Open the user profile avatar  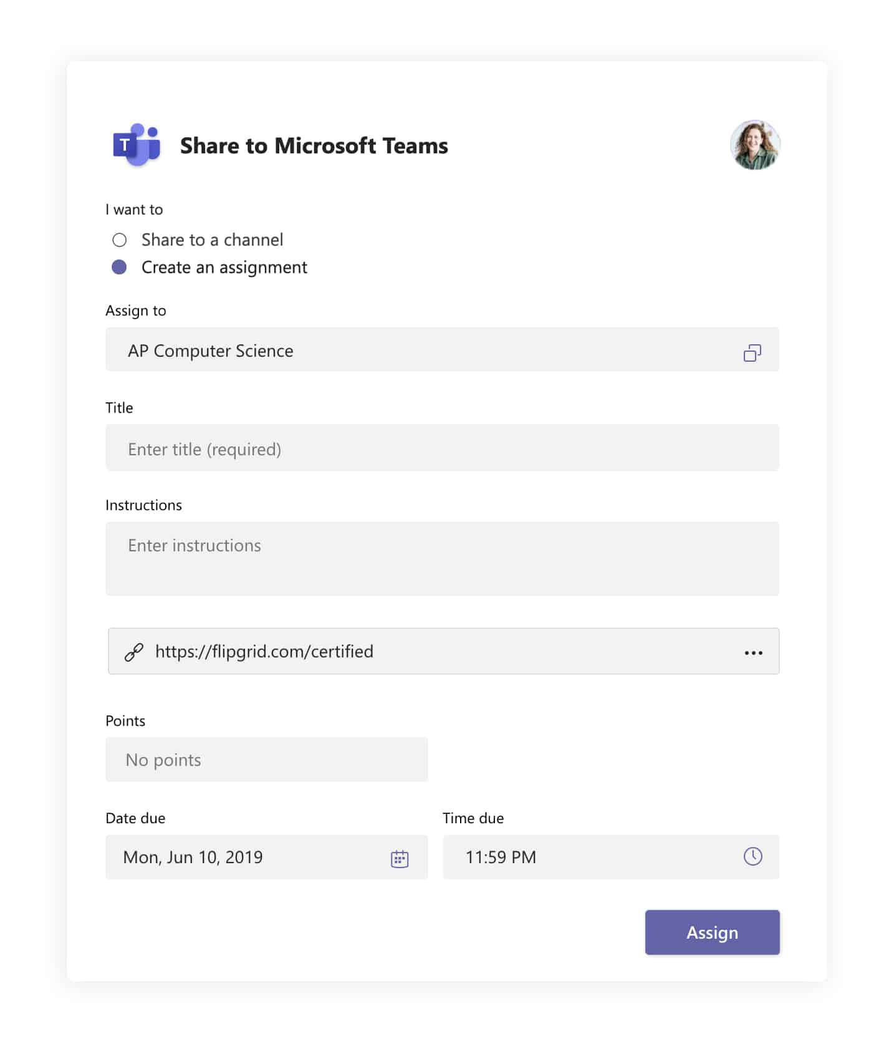(x=754, y=145)
